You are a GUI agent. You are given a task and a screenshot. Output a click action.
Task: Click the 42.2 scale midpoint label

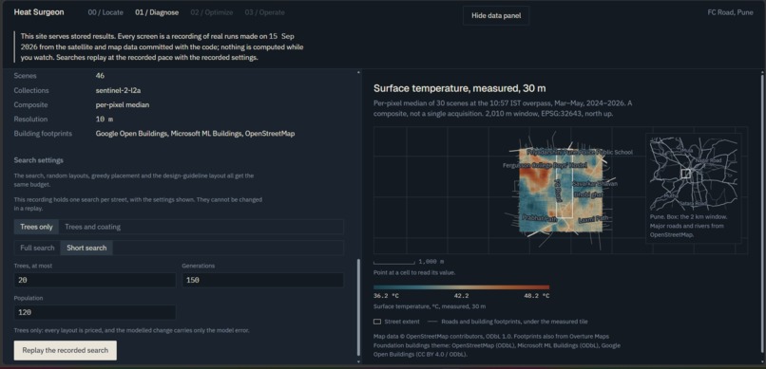tap(461, 296)
